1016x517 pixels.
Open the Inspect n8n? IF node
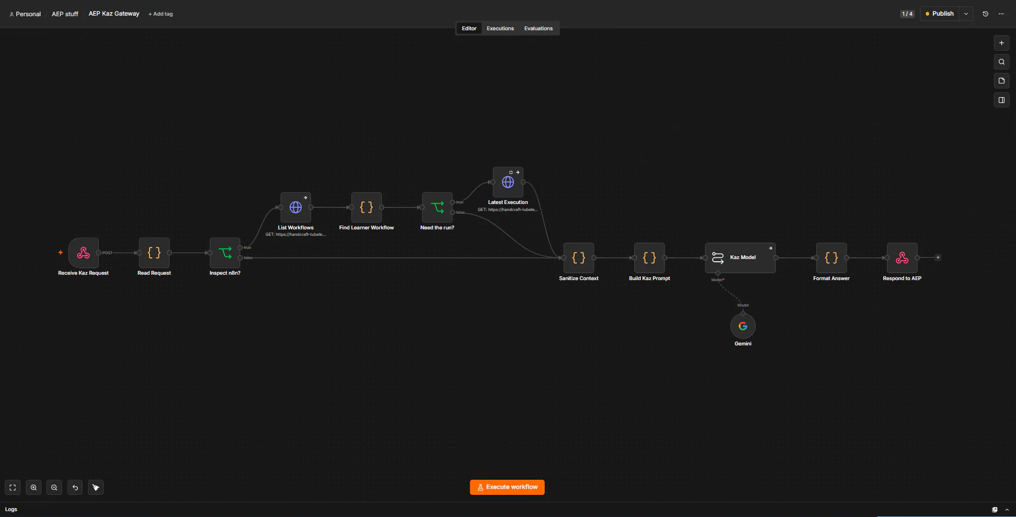225,253
